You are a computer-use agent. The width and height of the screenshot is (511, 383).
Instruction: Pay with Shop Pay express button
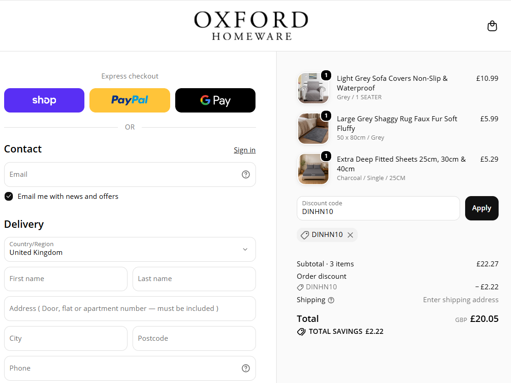click(44, 100)
